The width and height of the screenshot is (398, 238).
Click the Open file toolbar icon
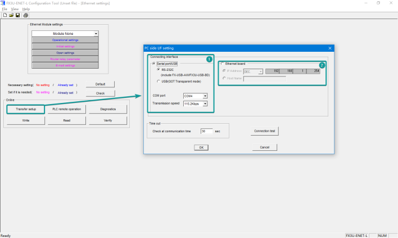tap(11, 15)
